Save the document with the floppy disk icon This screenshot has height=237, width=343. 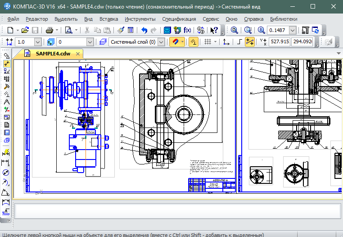pos(35,30)
